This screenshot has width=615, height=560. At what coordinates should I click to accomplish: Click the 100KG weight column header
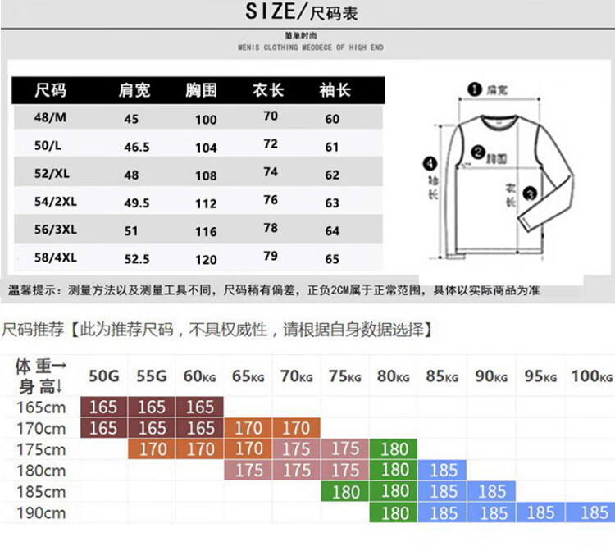pos(591,376)
